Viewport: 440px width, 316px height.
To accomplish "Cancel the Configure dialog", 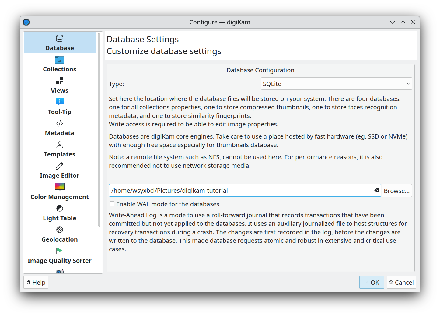I will [401, 283].
